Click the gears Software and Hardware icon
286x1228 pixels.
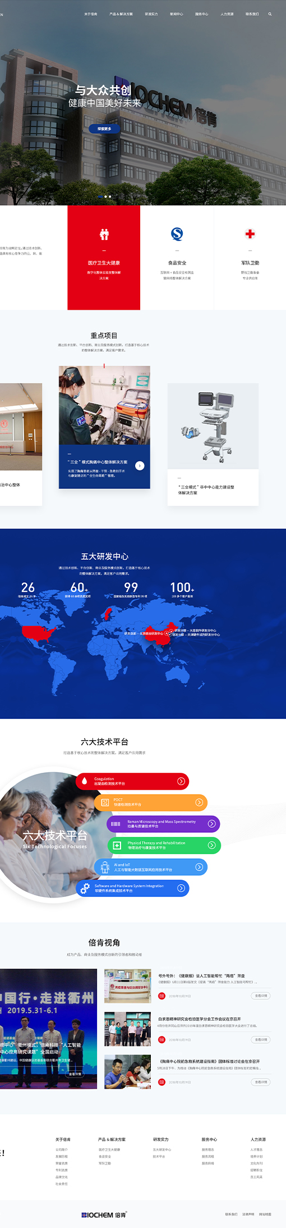[x=85, y=889]
